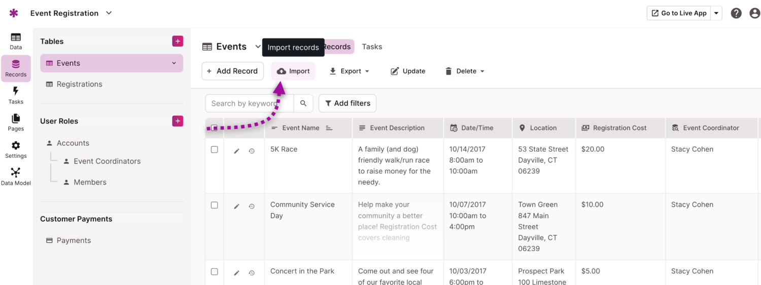Select the Registrations table

pyautogui.click(x=79, y=84)
